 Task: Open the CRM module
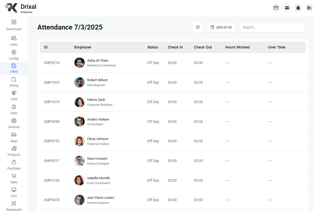[14, 96]
